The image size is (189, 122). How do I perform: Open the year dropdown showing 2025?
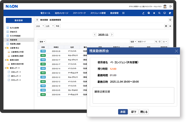click(x=40, y=26)
